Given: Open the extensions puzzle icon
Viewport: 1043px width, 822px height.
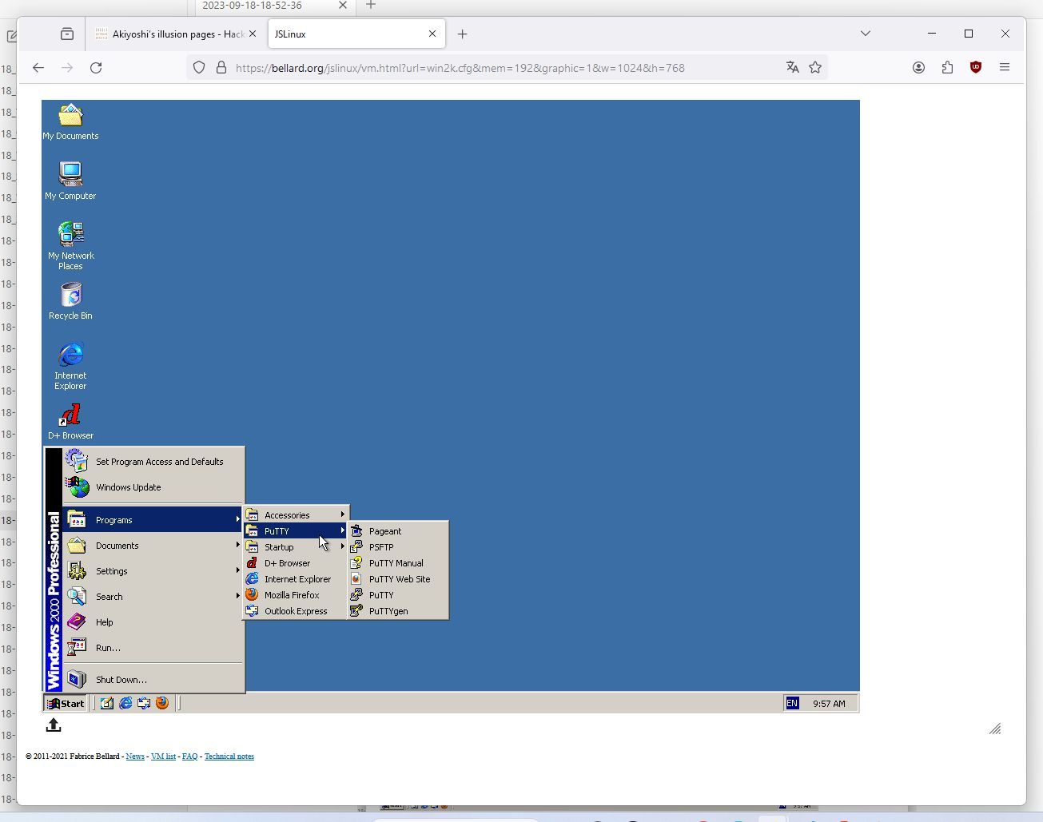Looking at the screenshot, I should [947, 68].
